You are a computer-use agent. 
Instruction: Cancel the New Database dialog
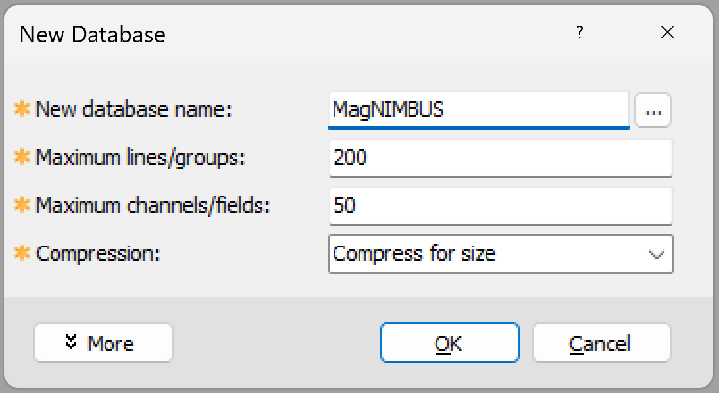coord(601,343)
